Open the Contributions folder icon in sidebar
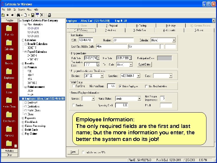Image resolution: width=217 pixels, height=163 pixels. tap(9, 115)
